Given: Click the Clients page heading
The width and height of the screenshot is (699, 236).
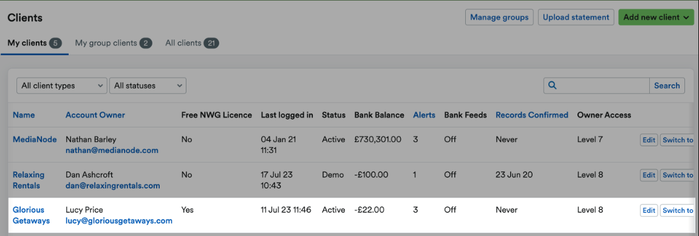Looking at the screenshot, I should [x=25, y=18].
